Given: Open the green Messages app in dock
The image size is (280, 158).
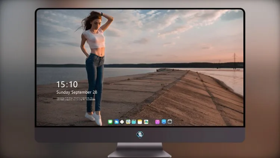Looking at the screenshot, I should point(110,122).
